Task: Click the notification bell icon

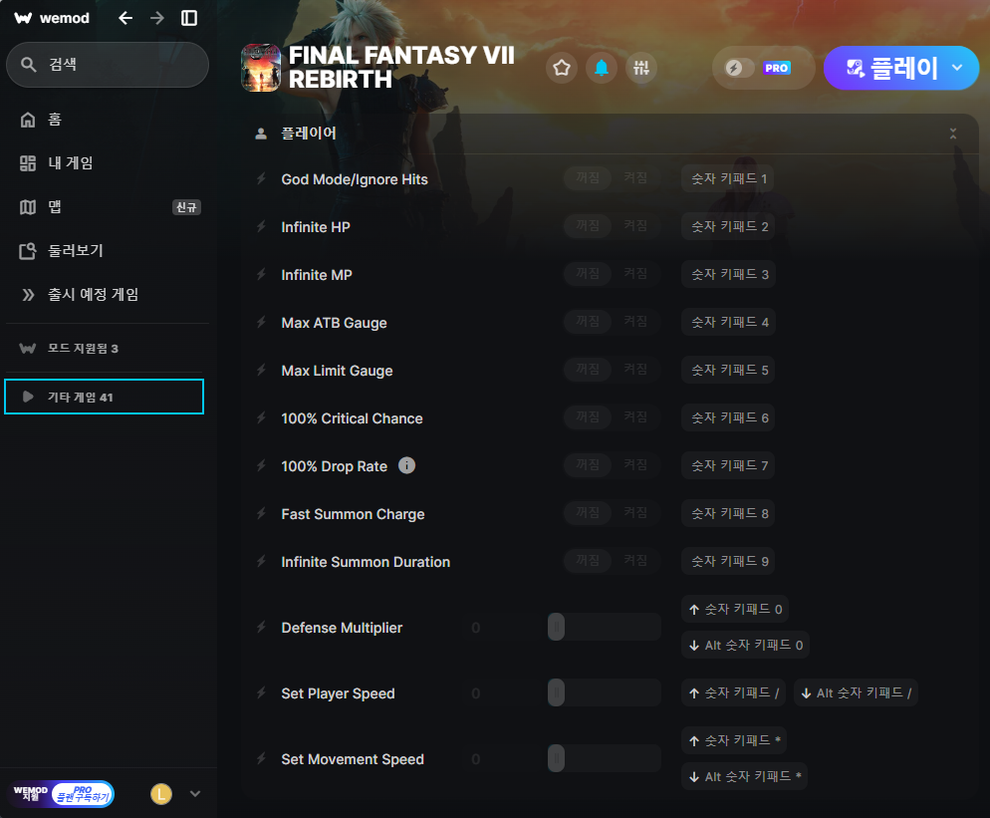Action: coord(602,68)
